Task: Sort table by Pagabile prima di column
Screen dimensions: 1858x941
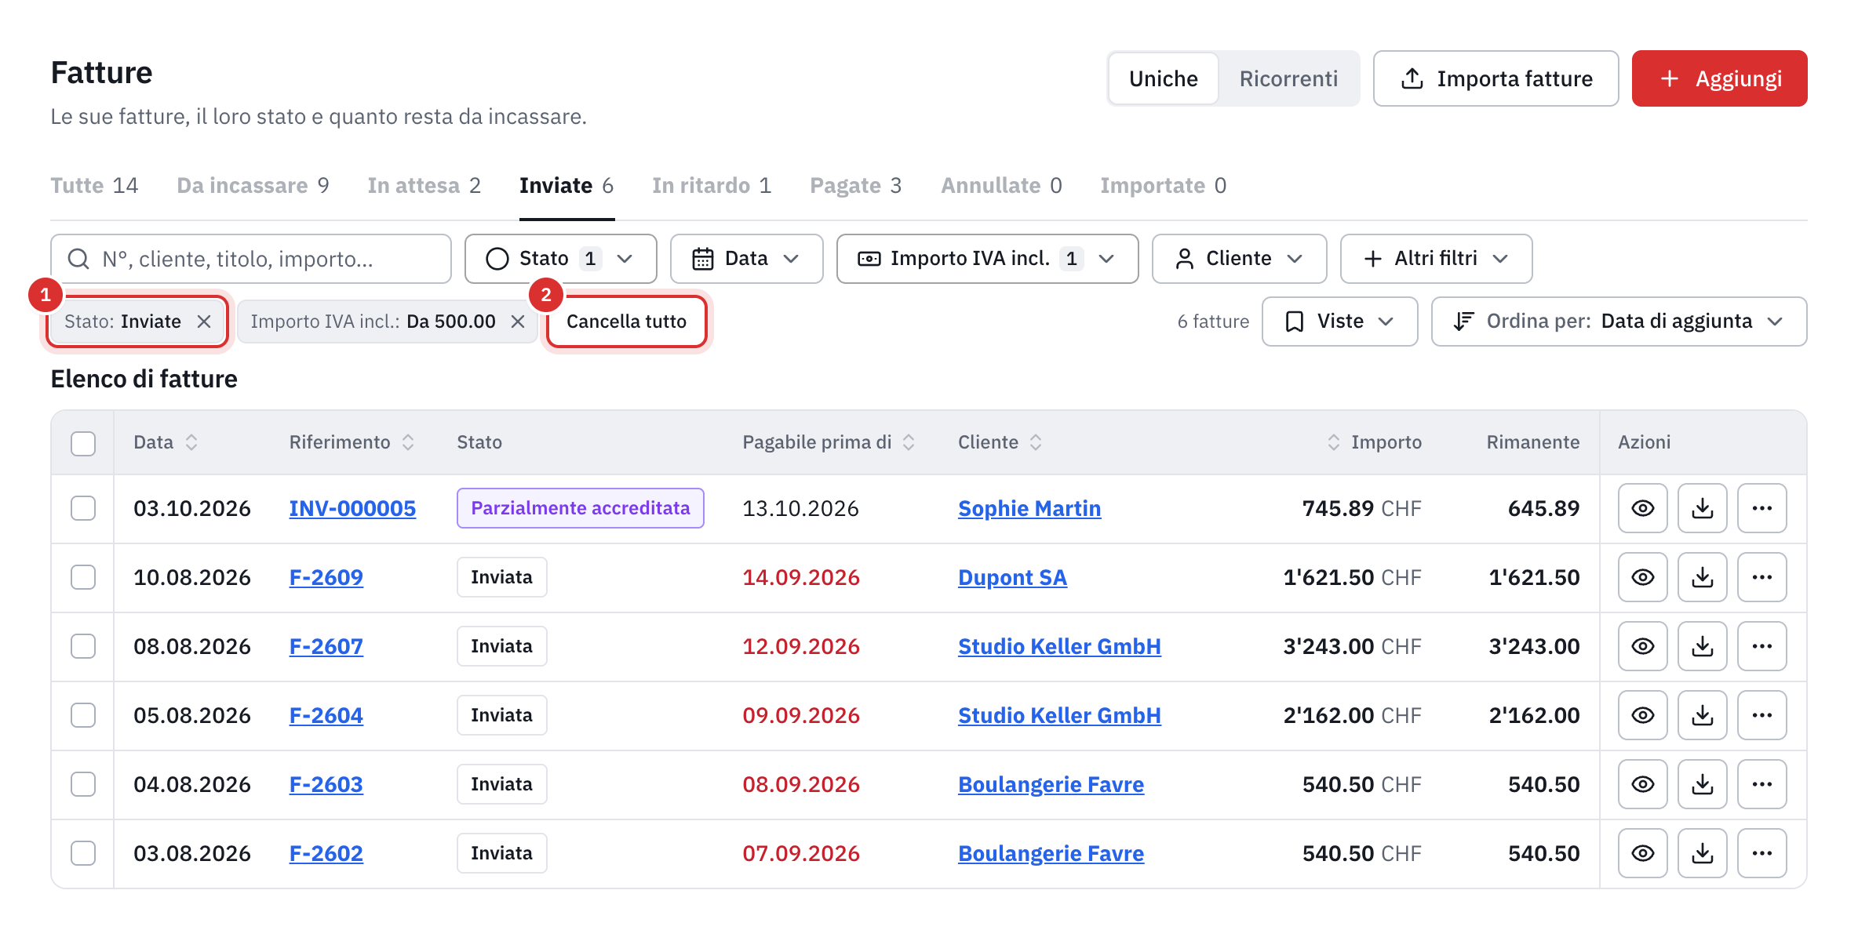Action: point(829,442)
